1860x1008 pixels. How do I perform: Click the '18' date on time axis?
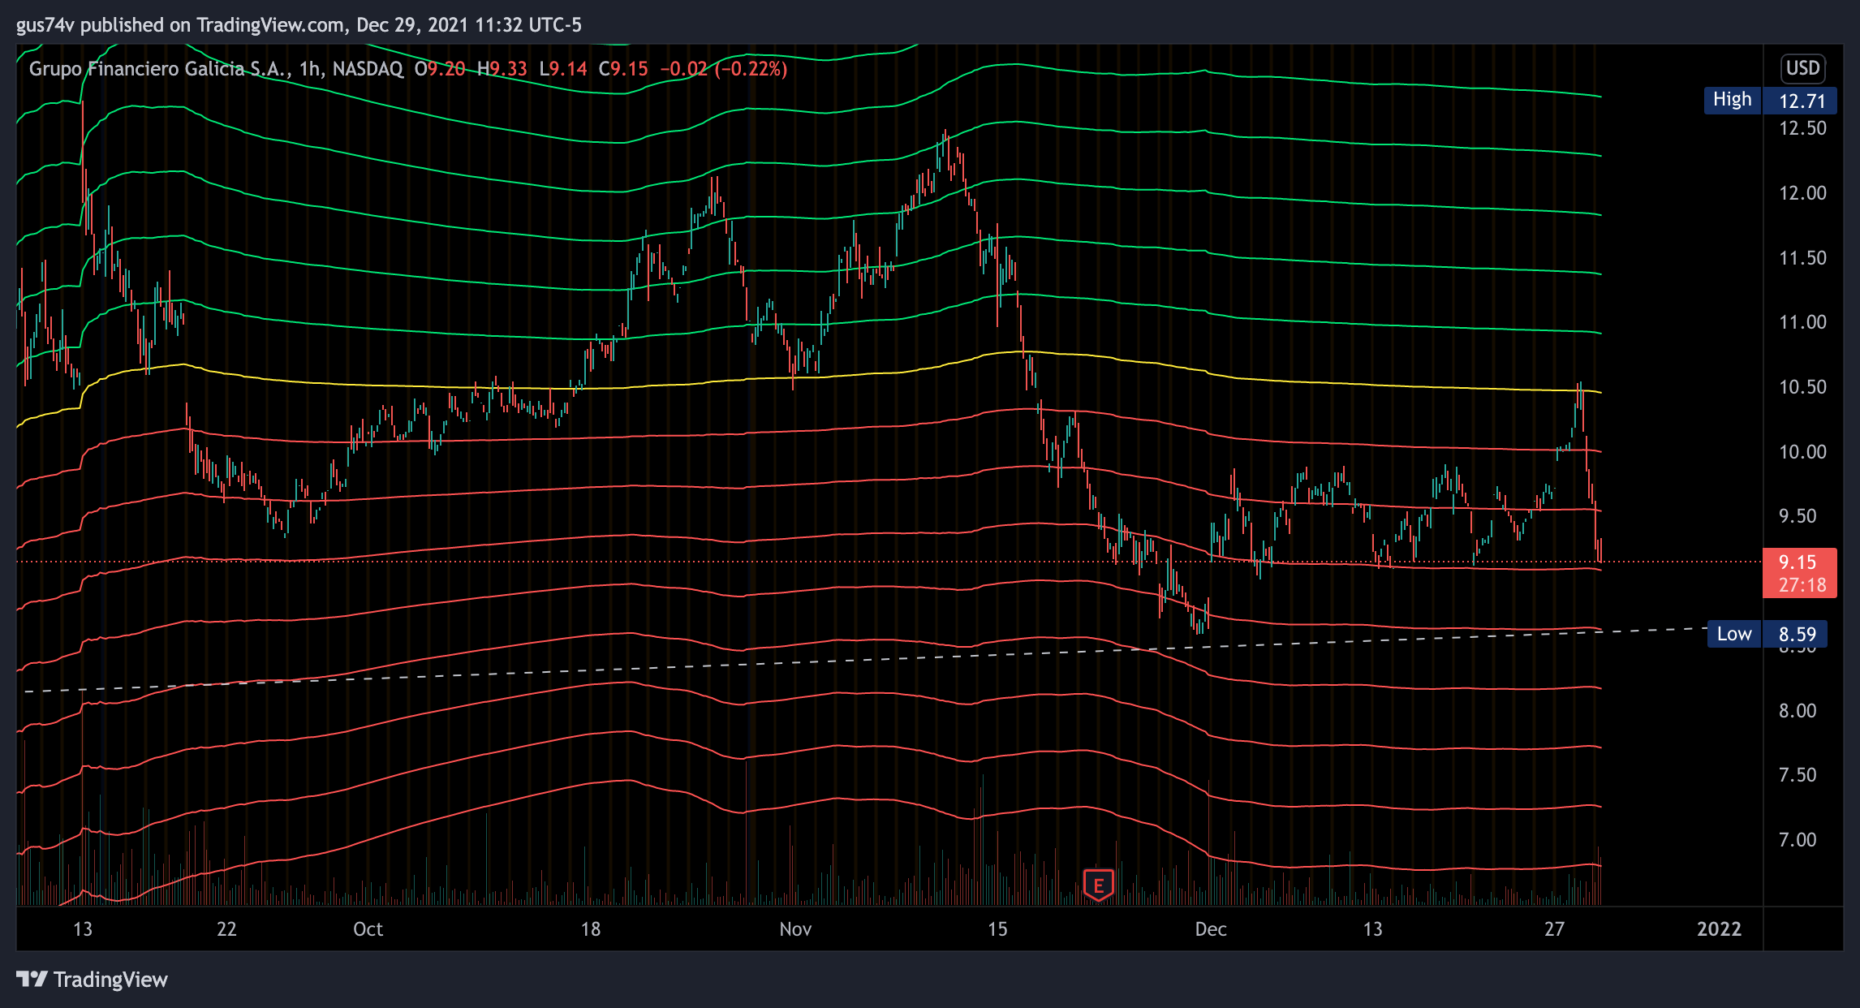(x=591, y=929)
